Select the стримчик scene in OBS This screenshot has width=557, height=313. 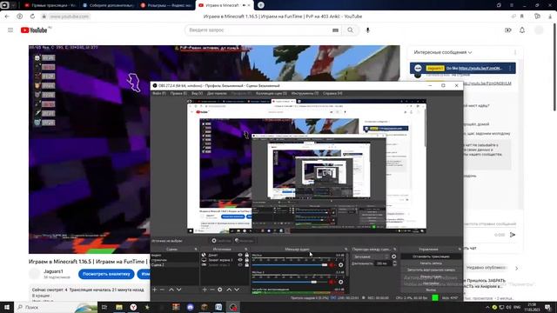pyautogui.click(x=158, y=260)
